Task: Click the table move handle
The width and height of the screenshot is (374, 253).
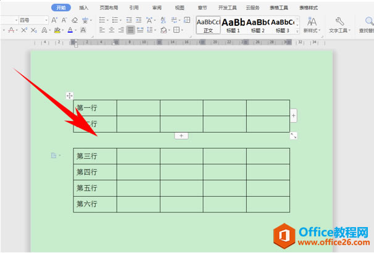Action: [x=70, y=96]
